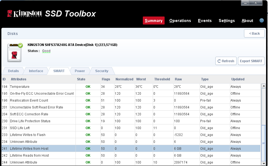
Task: Click the Kingston logo in header
Action: click(x=25, y=14)
